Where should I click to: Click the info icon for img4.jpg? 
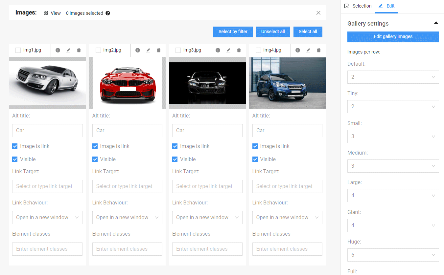(298, 50)
